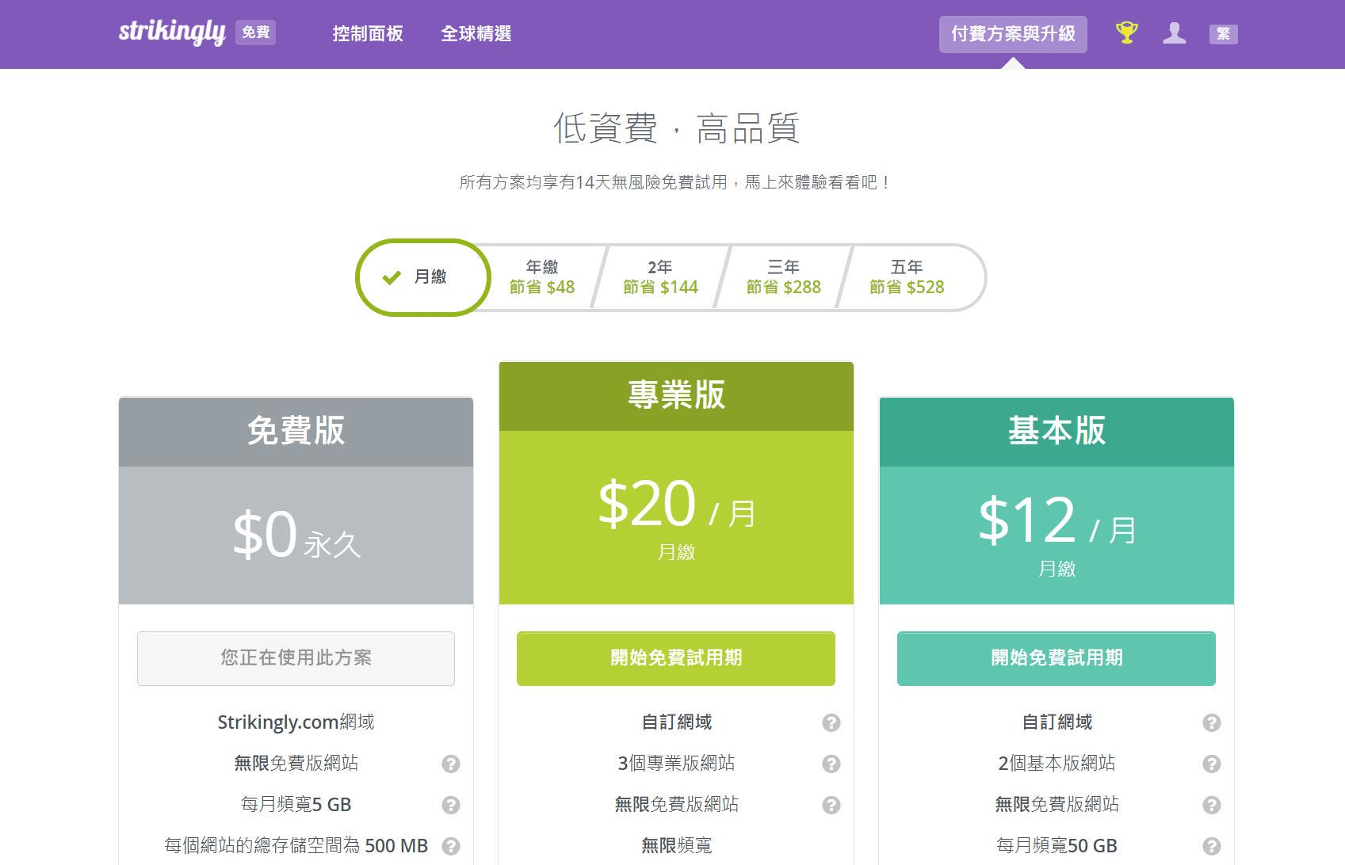Click the help icon next to 無限免費版網站 in 免費版
This screenshot has width=1345, height=865.
tap(450, 764)
